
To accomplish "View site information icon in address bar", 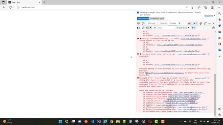I will [18, 7].
